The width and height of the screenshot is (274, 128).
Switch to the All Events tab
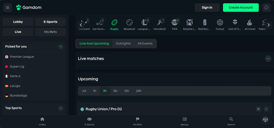[145, 44]
